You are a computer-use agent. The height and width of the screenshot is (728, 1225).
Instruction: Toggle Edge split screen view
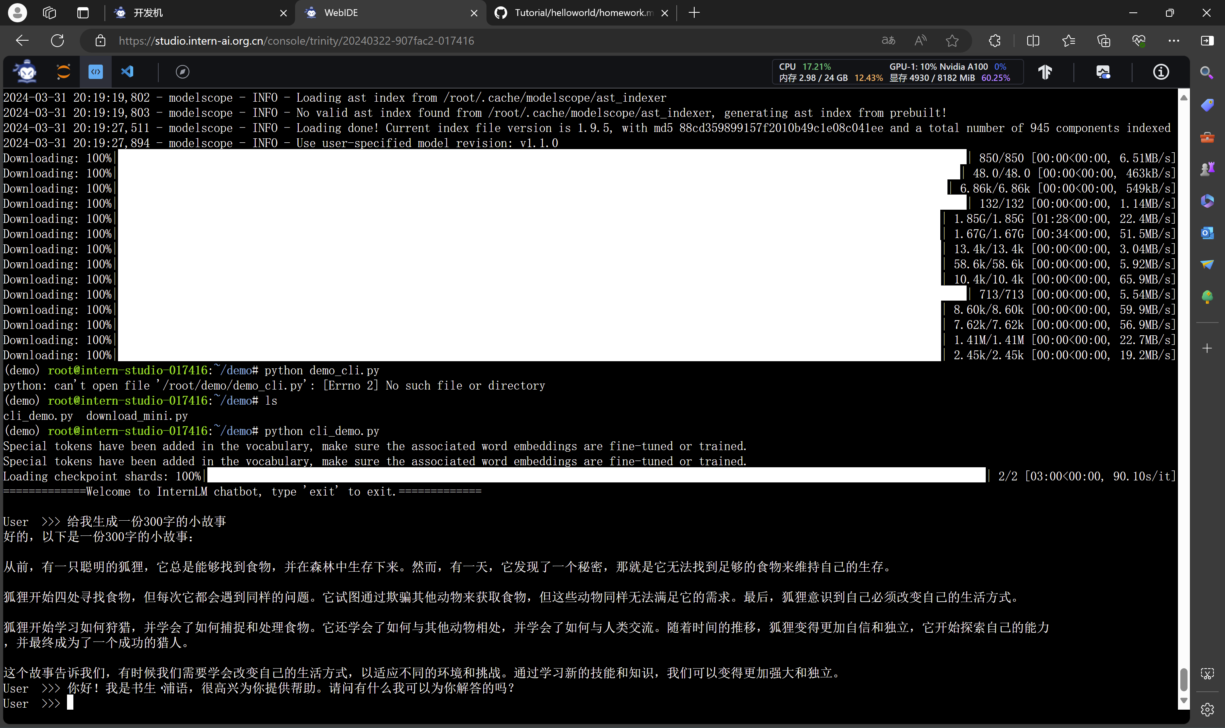(1033, 41)
